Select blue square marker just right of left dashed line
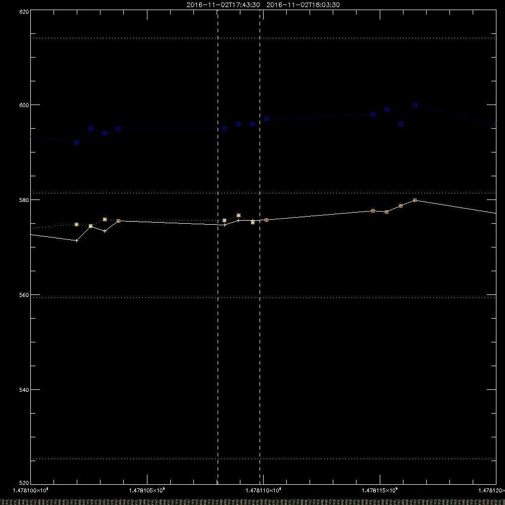This screenshot has height=505, width=505. (x=225, y=129)
